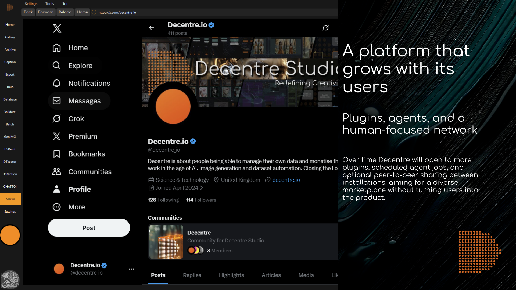The width and height of the screenshot is (516, 290).
Task: Open the Tools menu
Action: pos(49,3)
